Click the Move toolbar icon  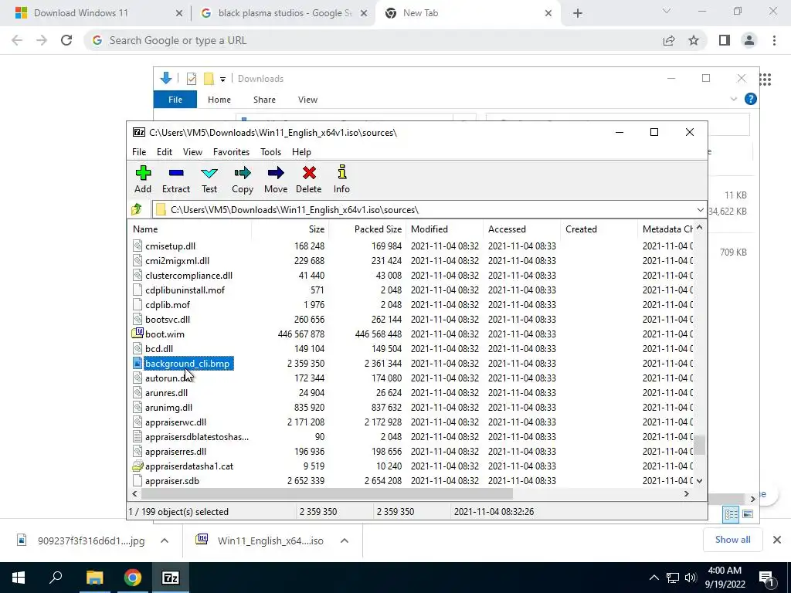pos(276,173)
